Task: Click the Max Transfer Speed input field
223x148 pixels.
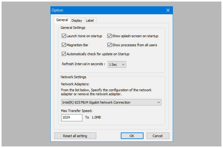Action: pyautogui.click(x=71, y=118)
